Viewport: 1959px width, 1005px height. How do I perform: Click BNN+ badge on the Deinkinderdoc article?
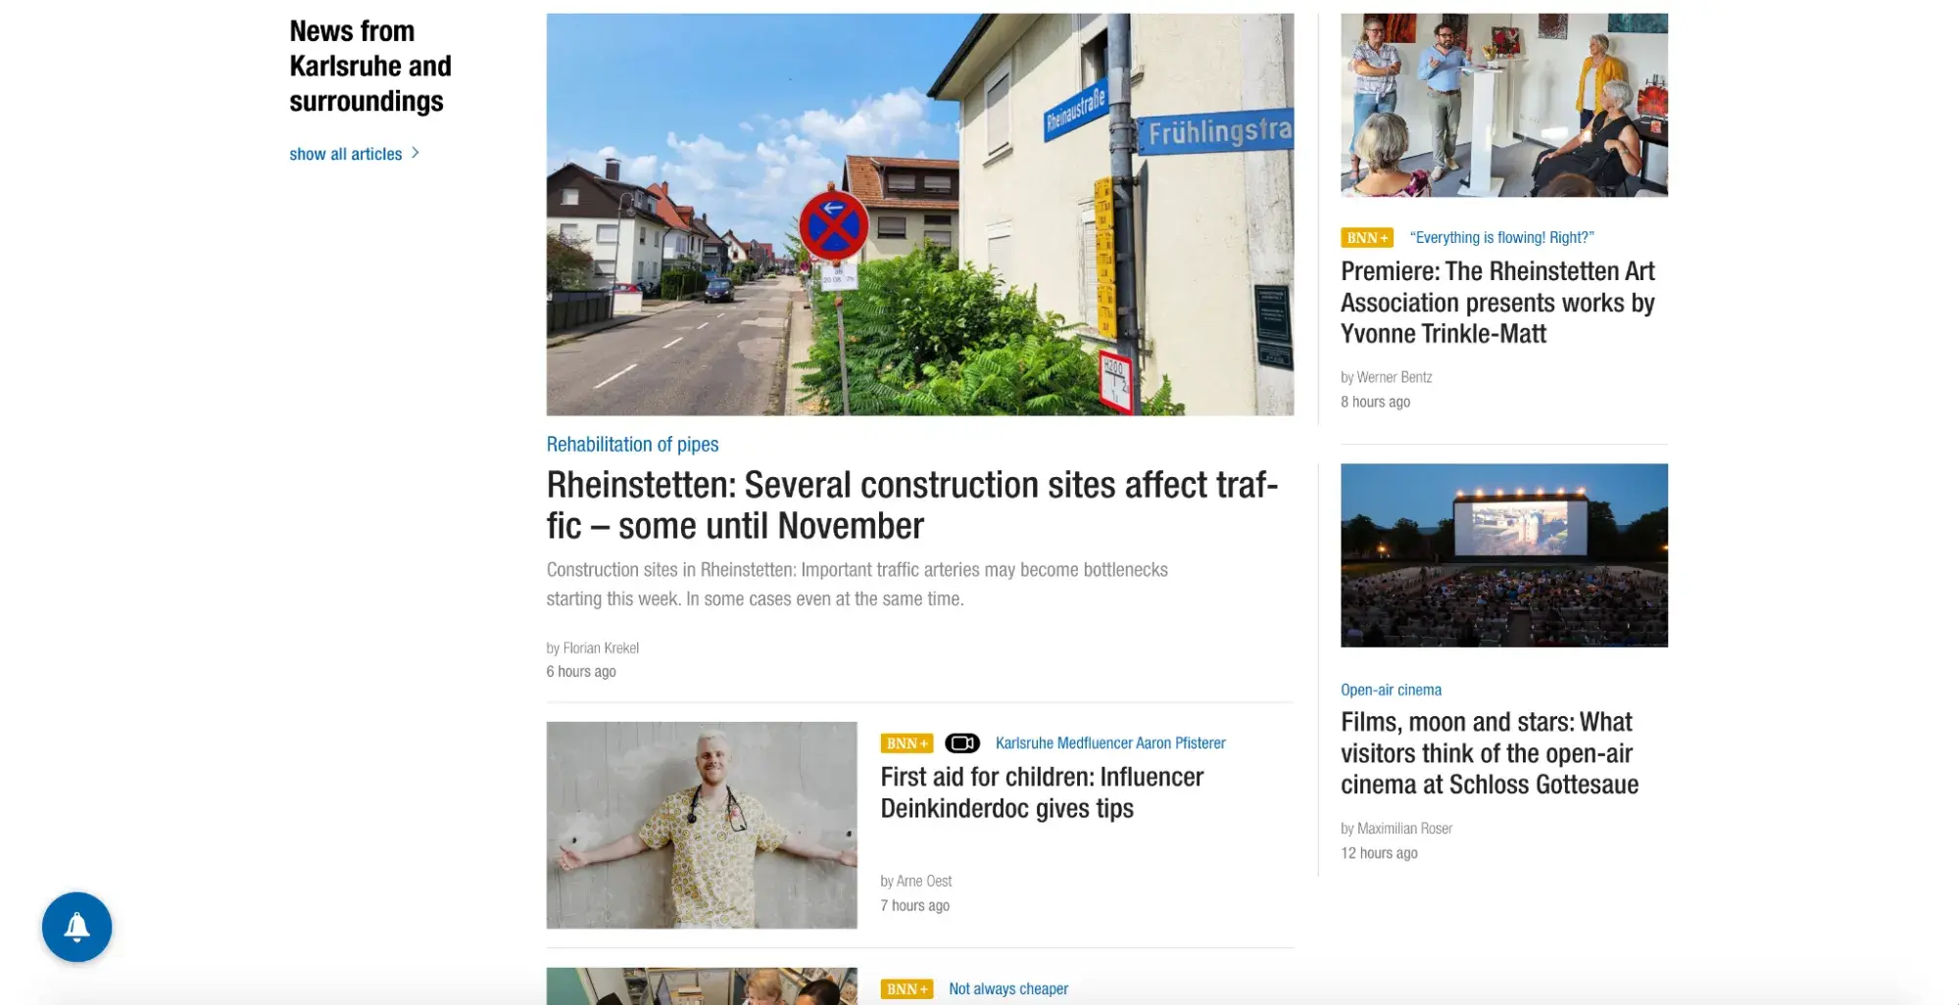click(906, 743)
